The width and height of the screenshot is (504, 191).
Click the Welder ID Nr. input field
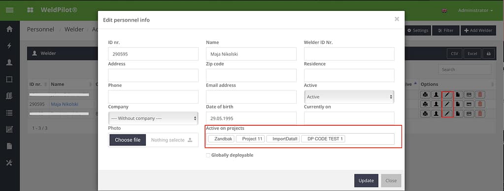pos(349,54)
